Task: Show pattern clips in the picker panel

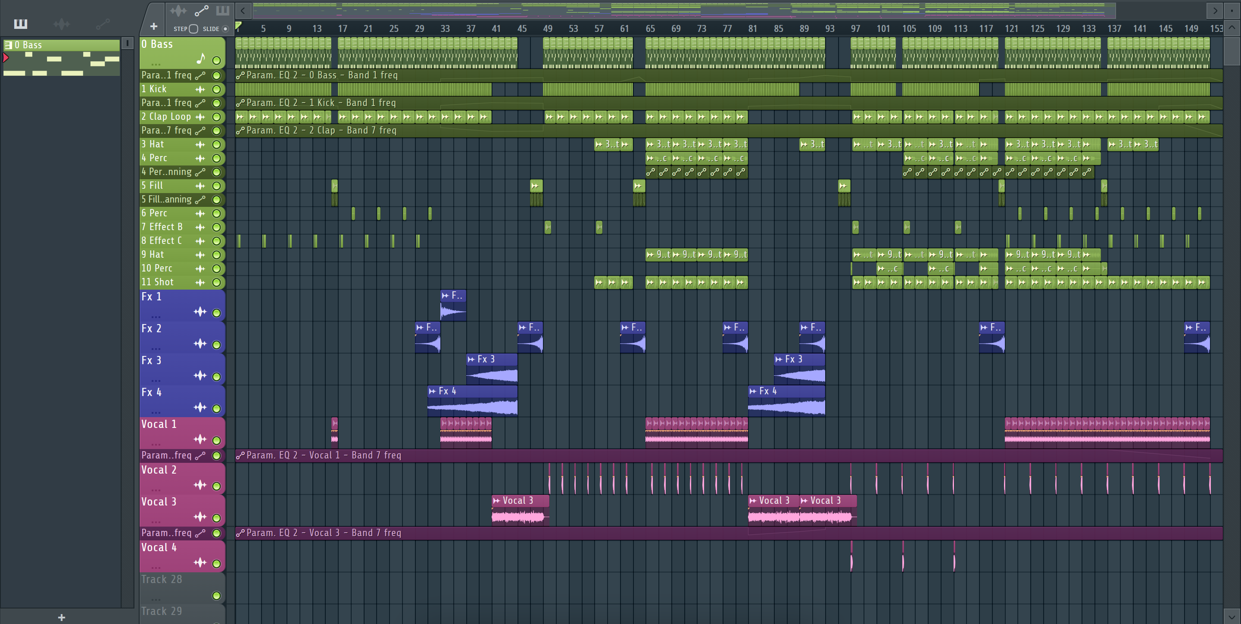Action: tap(21, 24)
